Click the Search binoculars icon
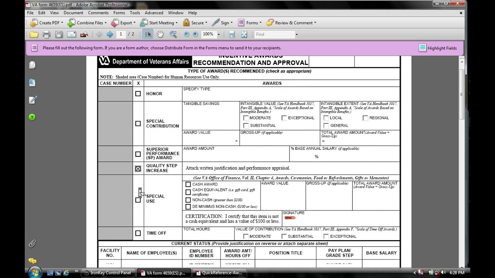The width and height of the screenshot is (495, 278). pos(84,34)
